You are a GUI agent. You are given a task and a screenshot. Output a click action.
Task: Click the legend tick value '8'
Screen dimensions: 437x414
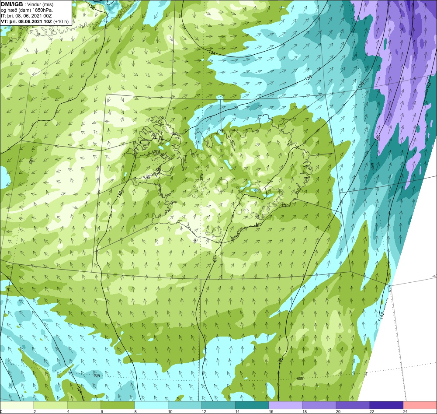(135, 411)
